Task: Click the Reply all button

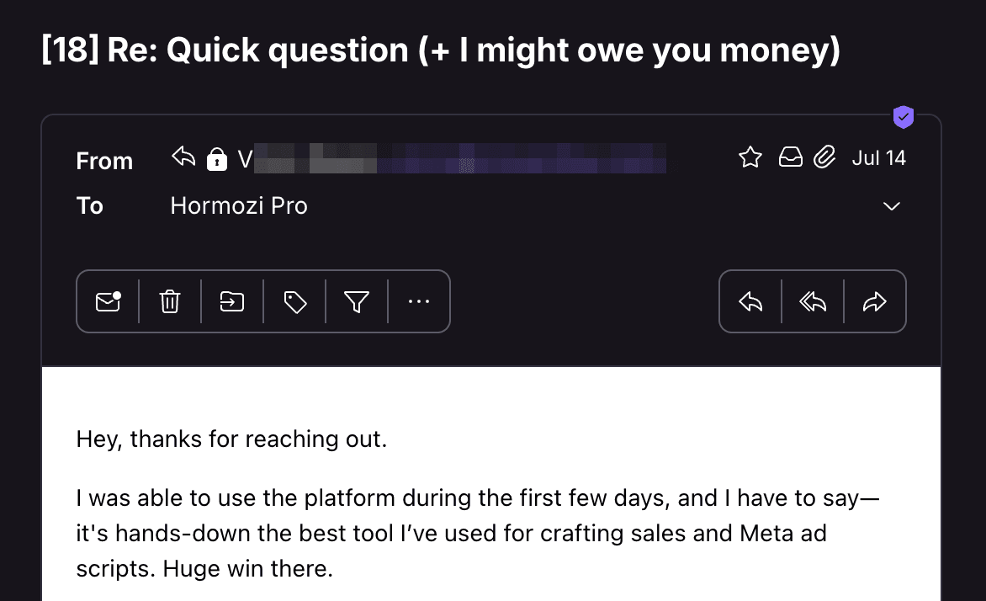Action: (x=813, y=301)
